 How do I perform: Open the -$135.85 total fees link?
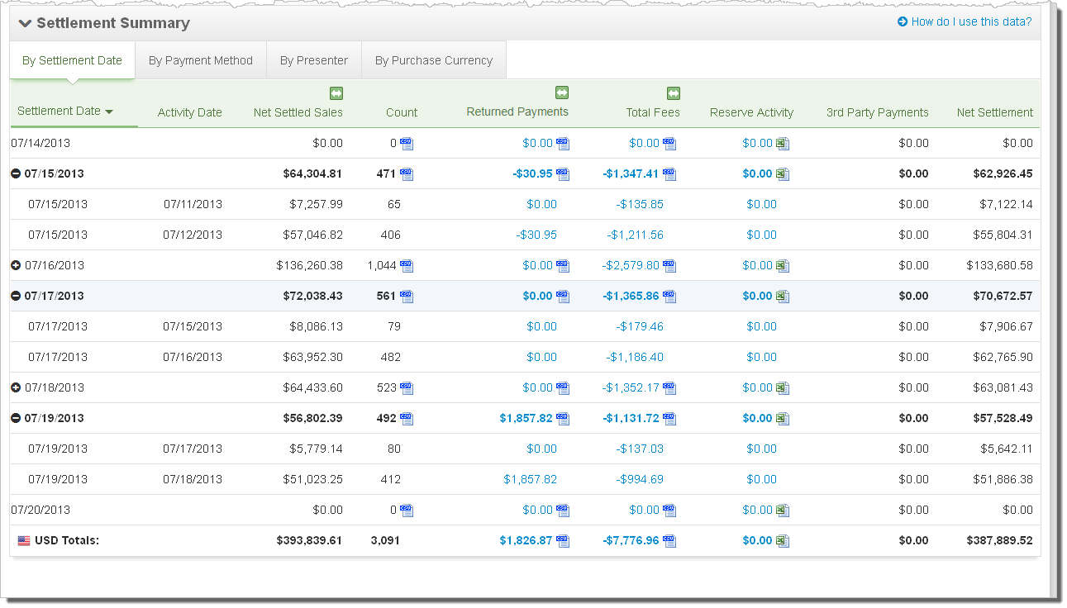click(640, 205)
